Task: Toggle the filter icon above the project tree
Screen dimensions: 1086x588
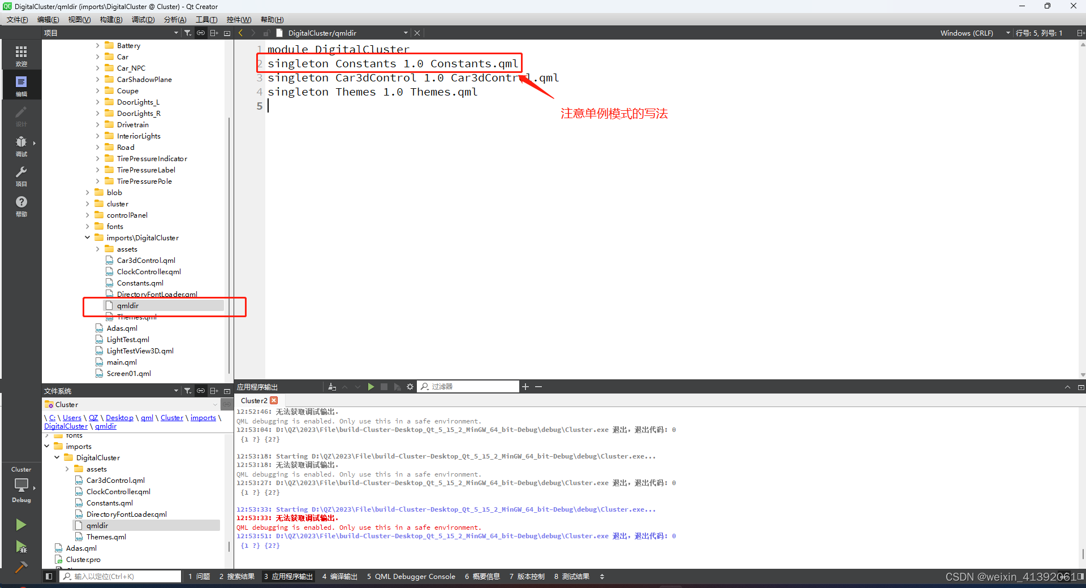Action: coord(188,32)
